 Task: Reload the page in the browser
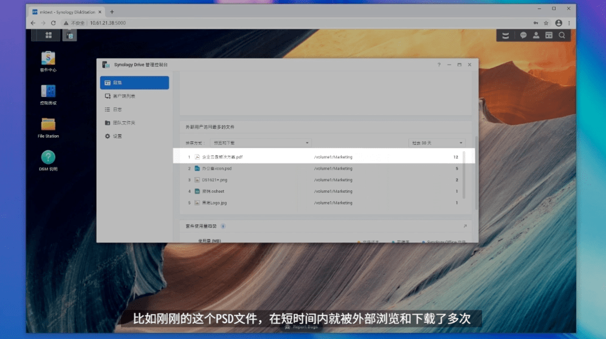pos(53,23)
